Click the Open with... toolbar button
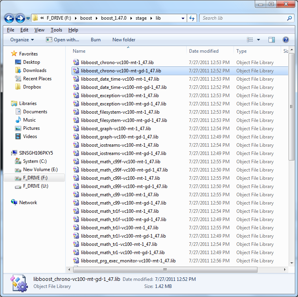298x297 pixels. pyautogui.click(x=63, y=40)
